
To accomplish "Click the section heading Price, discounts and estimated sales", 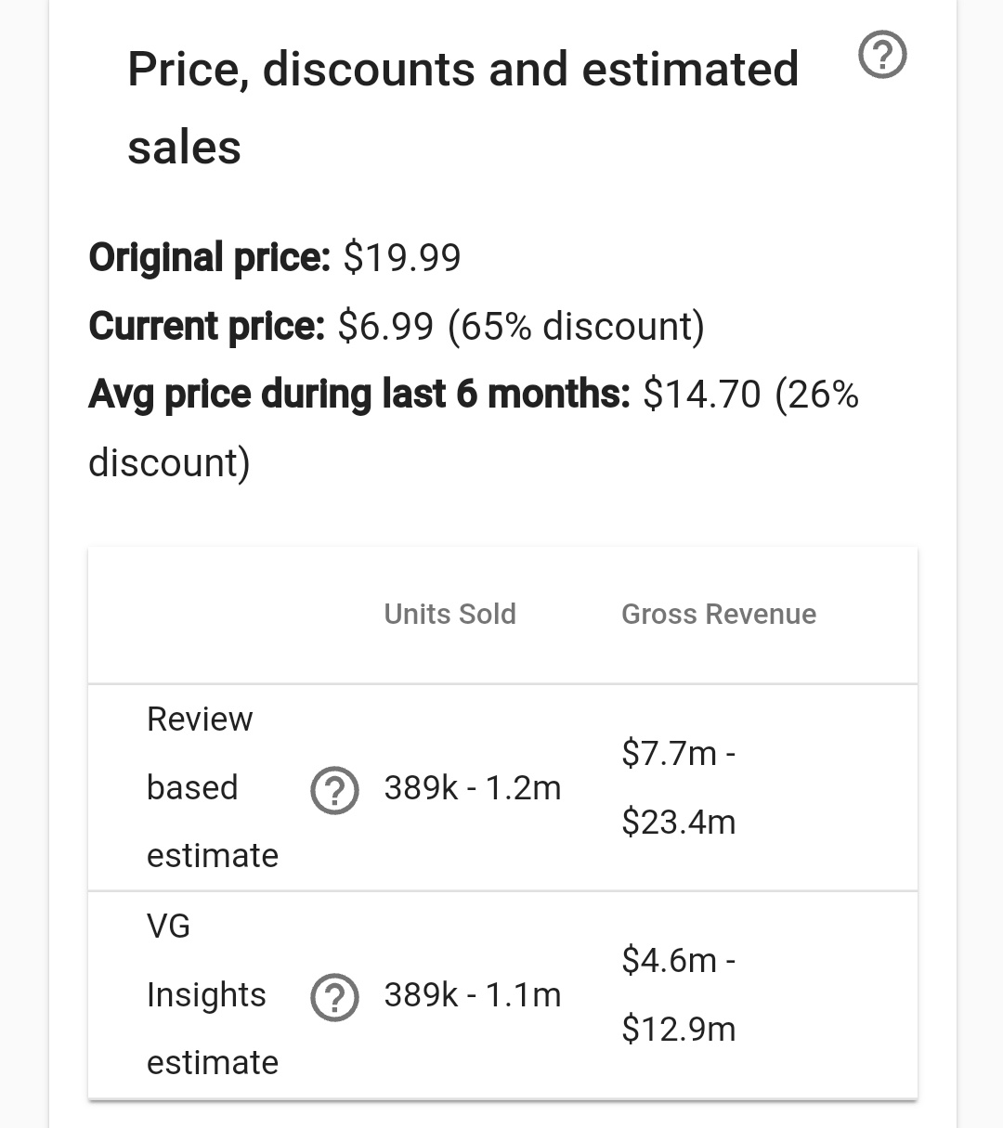I will click(x=463, y=108).
